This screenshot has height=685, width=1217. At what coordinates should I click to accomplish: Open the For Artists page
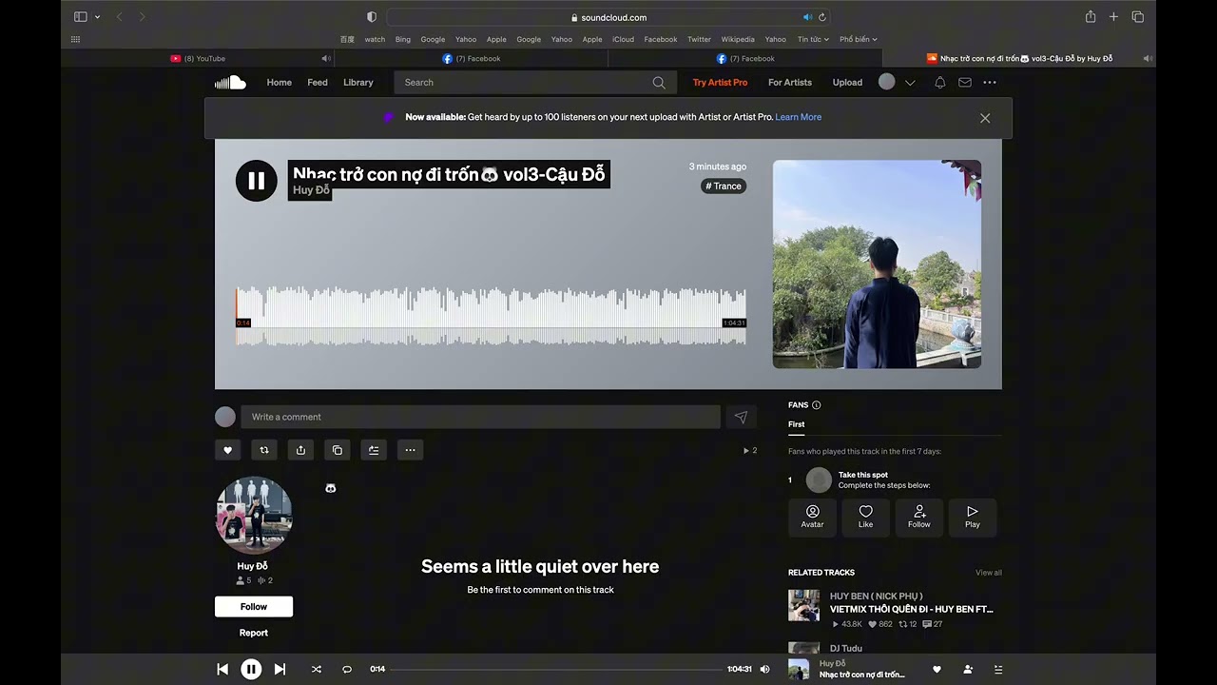790,83
